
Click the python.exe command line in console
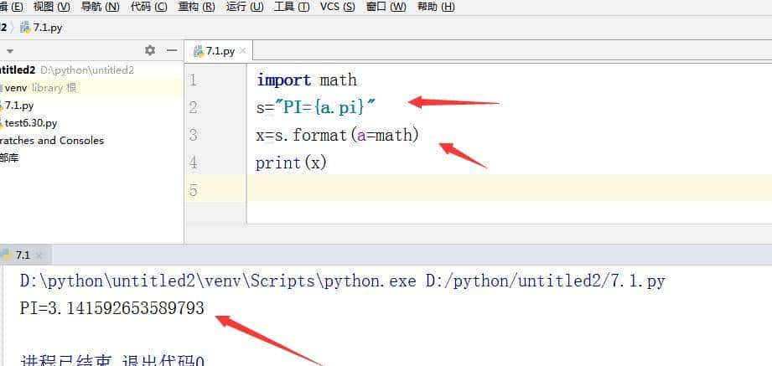tap(343, 281)
